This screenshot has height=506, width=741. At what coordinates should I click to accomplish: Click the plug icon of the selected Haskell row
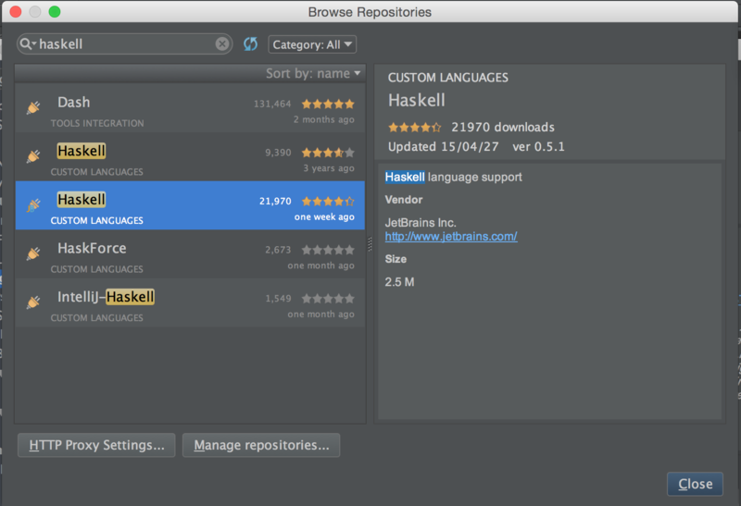[x=33, y=204]
